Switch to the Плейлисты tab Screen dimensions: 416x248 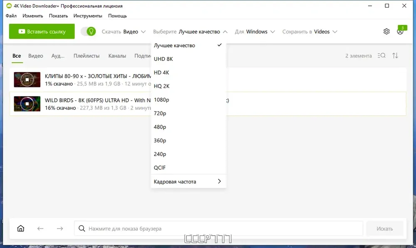pyautogui.click(x=87, y=56)
